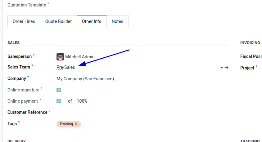This screenshot has height=142, width=262.
Task: Show help tooltip for Sales Team
Action: click(32, 66)
